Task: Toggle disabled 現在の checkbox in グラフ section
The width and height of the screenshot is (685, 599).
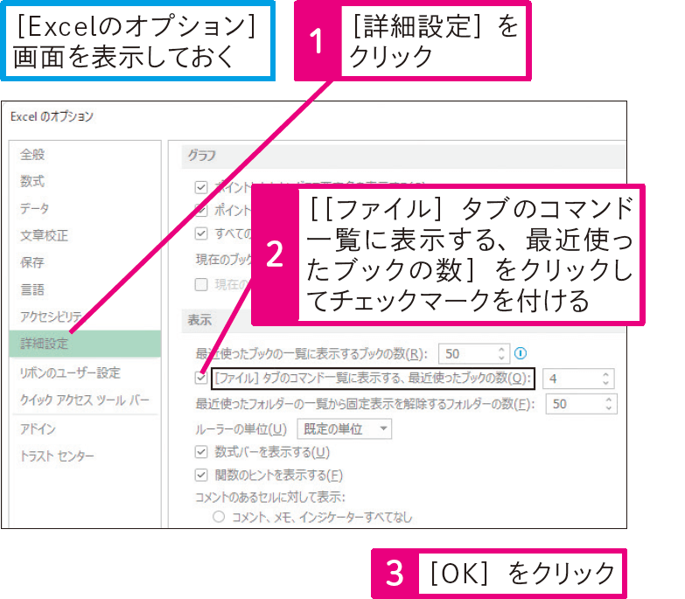Action: pyautogui.click(x=201, y=285)
